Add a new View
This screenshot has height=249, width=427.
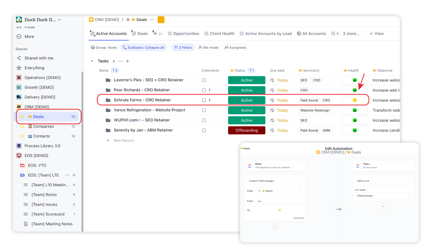[x=376, y=33]
